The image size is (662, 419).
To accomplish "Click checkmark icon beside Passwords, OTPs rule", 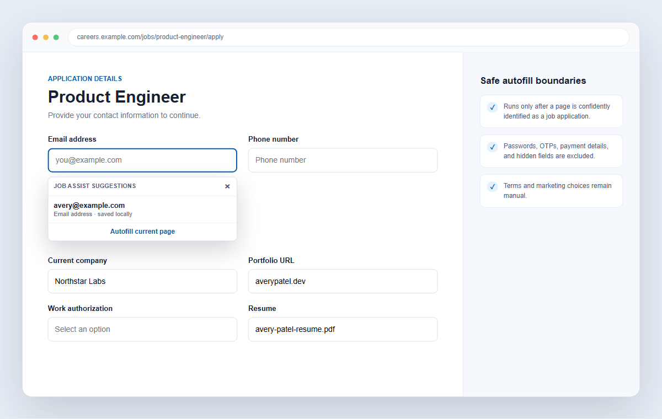I will 493,147.
